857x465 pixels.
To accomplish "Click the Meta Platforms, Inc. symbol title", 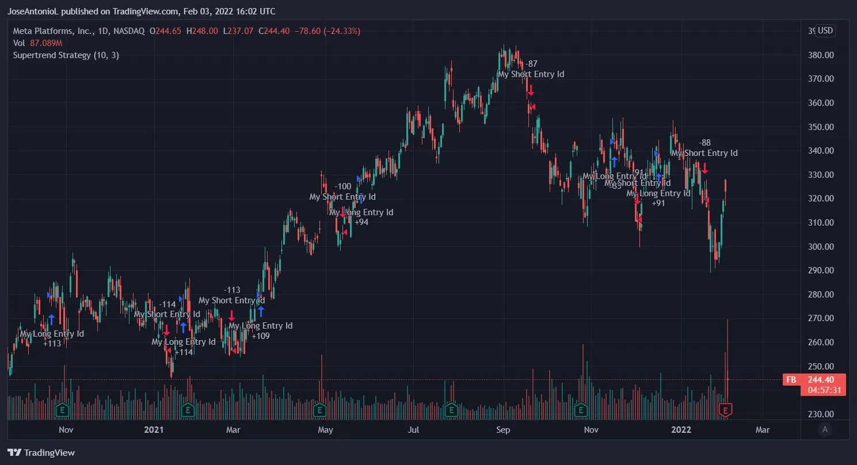I will 53,31.
